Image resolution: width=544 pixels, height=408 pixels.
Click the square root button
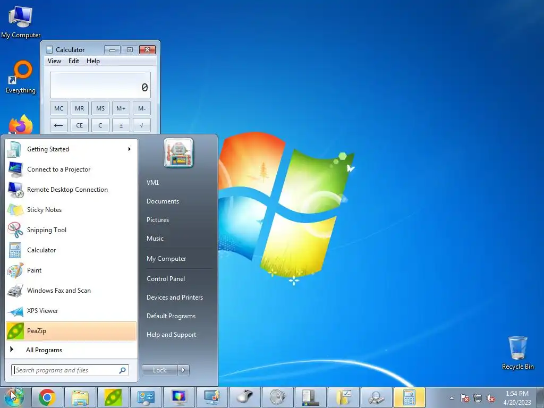coord(142,125)
